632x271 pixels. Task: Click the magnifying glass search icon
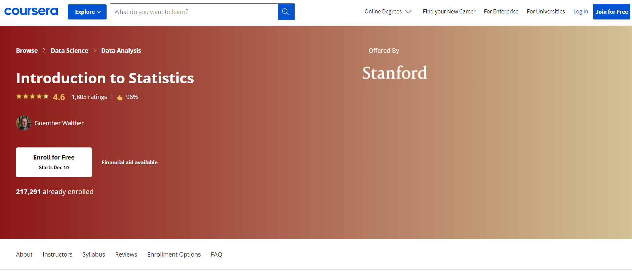[x=286, y=12]
